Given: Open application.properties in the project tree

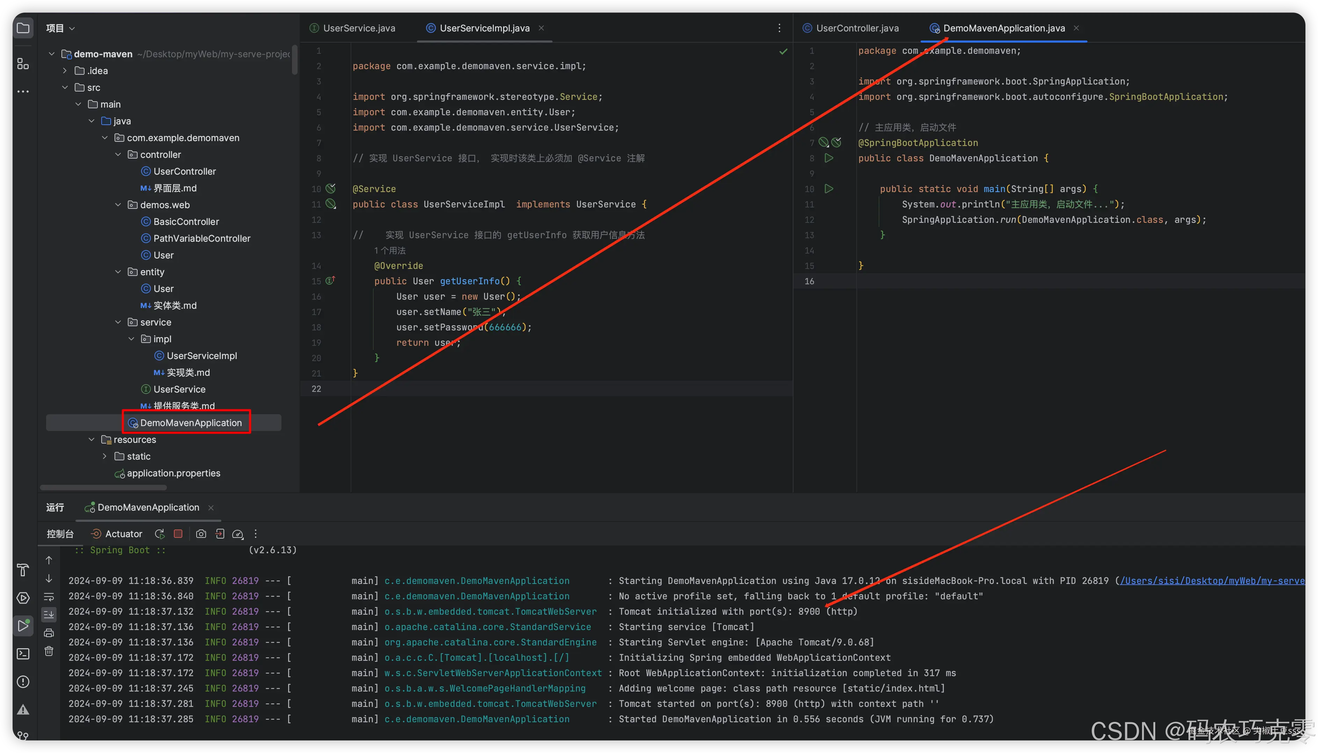Looking at the screenshot, I should click(173, 473).
